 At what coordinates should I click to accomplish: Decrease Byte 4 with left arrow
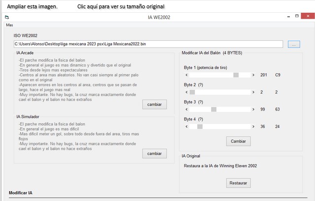pos(186,126)
